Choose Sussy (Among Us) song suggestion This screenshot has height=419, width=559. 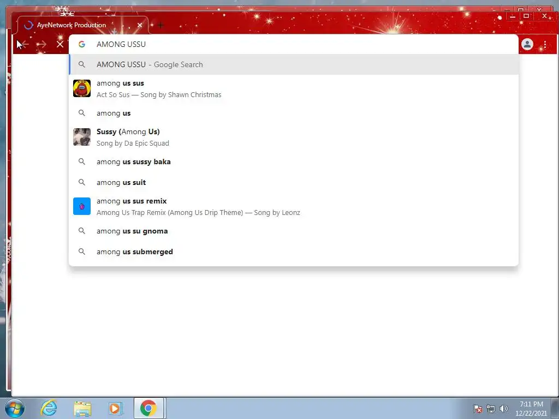293,137
